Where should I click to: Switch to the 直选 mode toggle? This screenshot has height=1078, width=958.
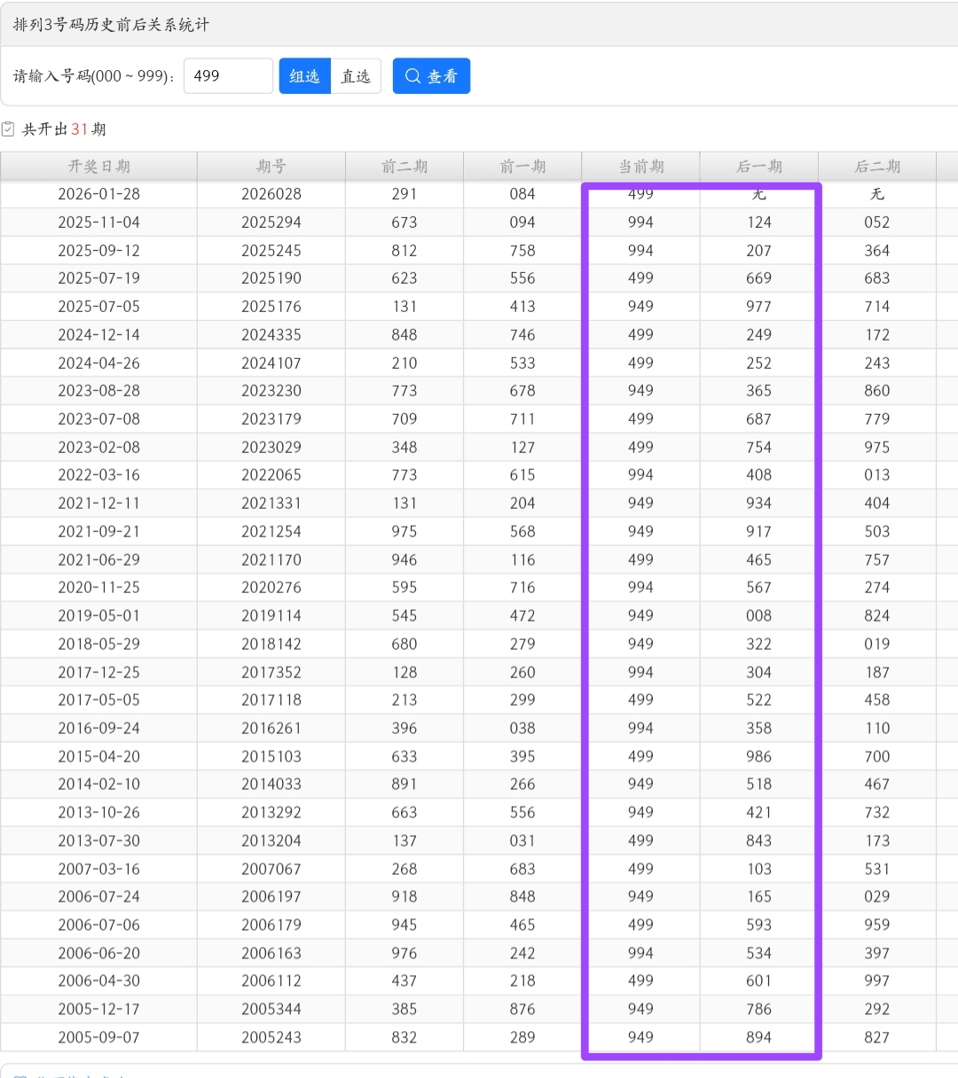356,76
